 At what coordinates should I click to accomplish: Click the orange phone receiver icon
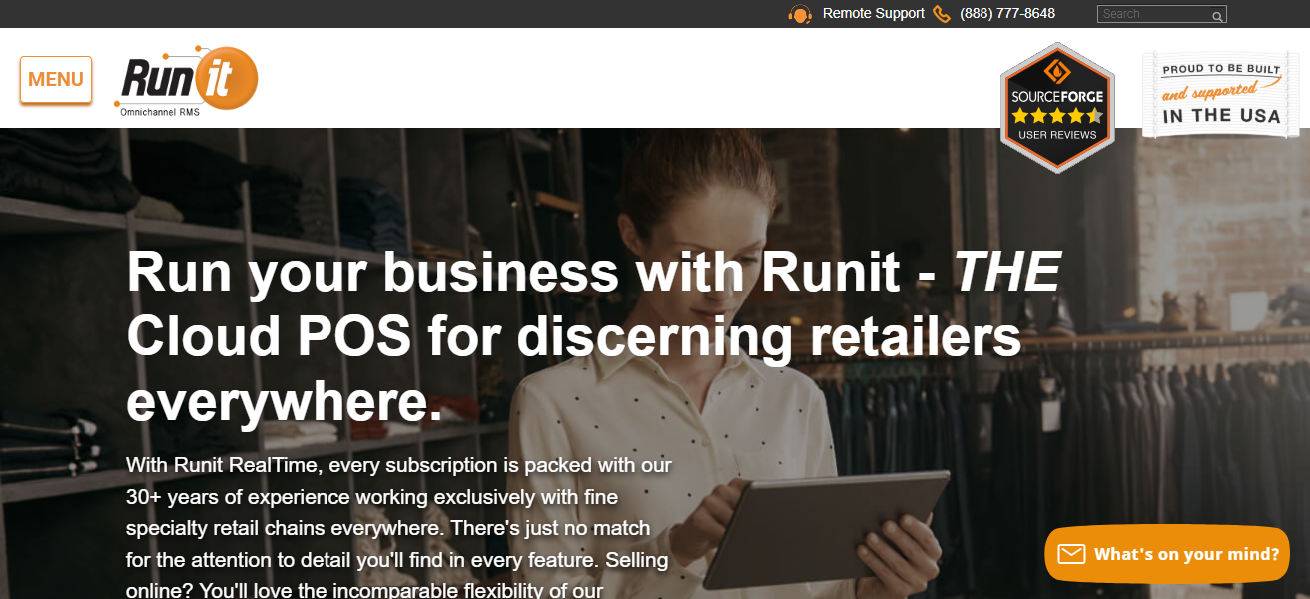(941, 13)
